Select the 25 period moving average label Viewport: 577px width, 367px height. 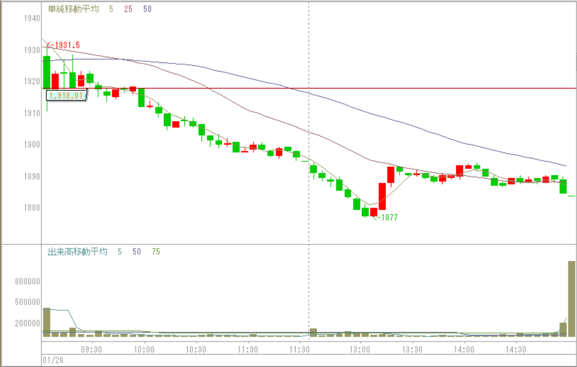(x=128, y=9)
